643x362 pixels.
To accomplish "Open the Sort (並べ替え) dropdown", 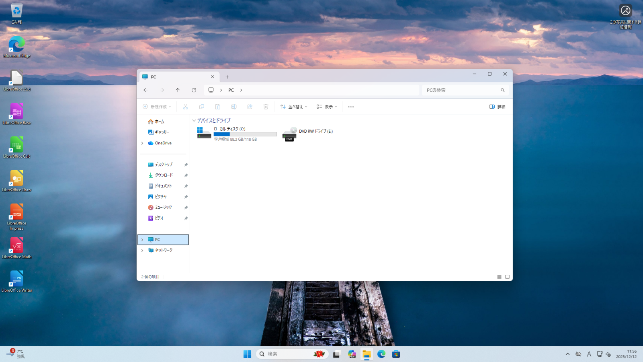I will coord(294,107).
